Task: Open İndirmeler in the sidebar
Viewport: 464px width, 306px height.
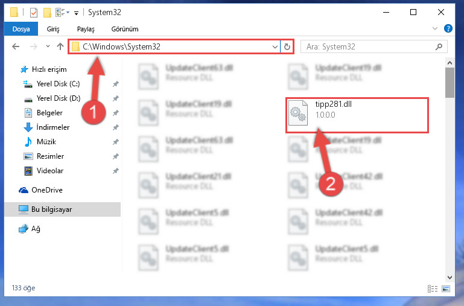Action: pos(53,127)
